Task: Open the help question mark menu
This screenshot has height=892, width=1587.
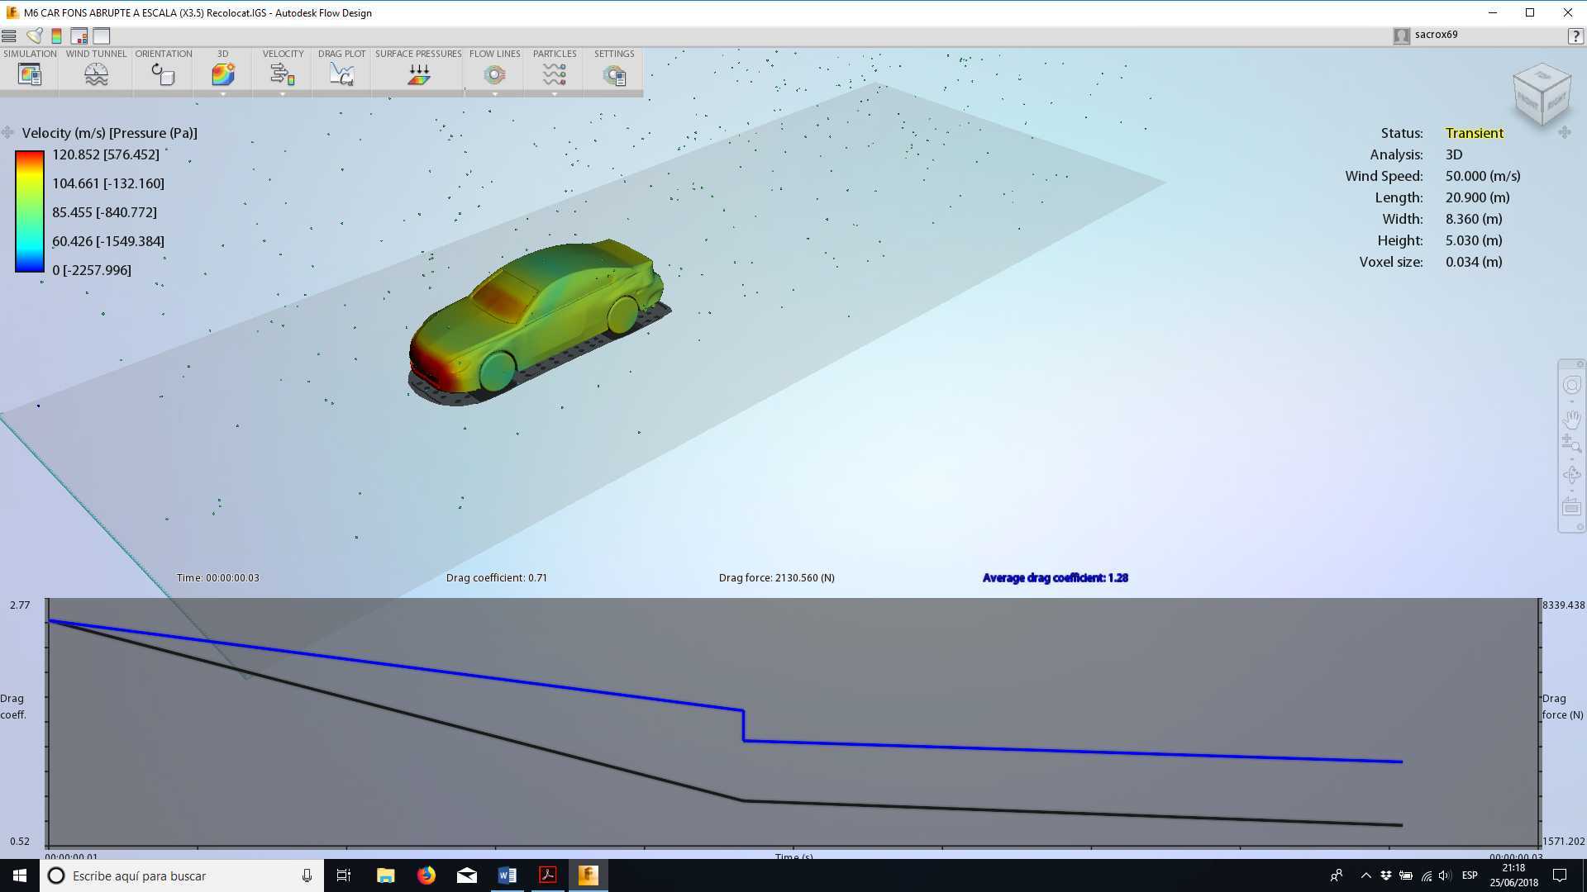Action: pyautogui.click(x=1575, y=36)
